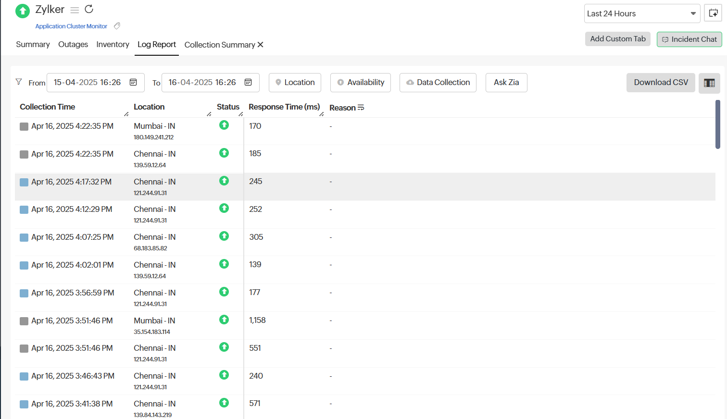727x419 pixels.
Task: Open the column chooser table icon
Action: point(709,83)
